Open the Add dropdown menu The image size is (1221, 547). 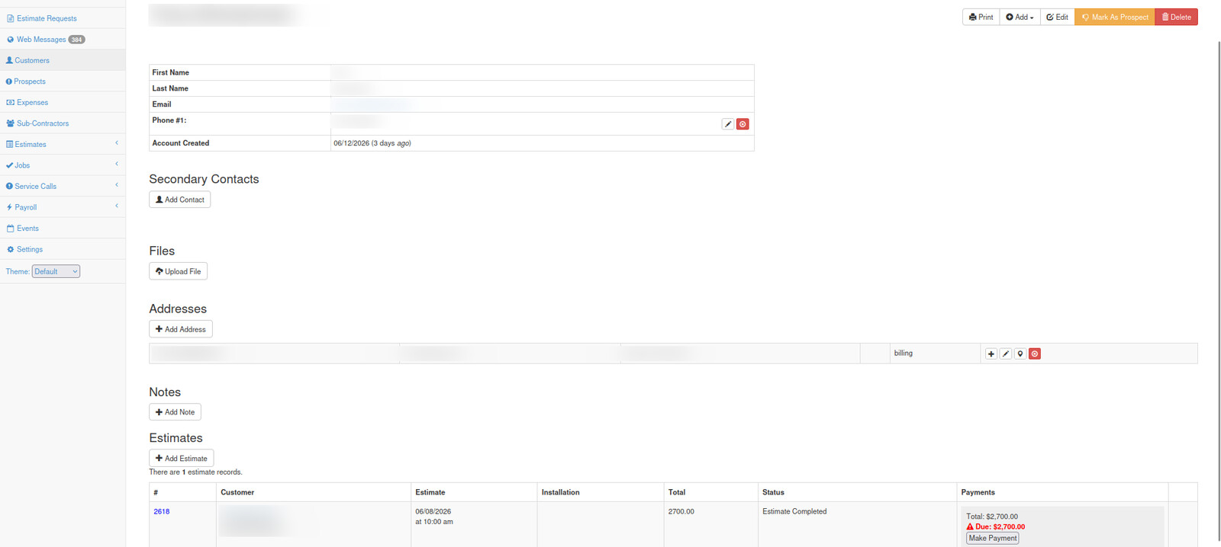(x=1020, y=17)
